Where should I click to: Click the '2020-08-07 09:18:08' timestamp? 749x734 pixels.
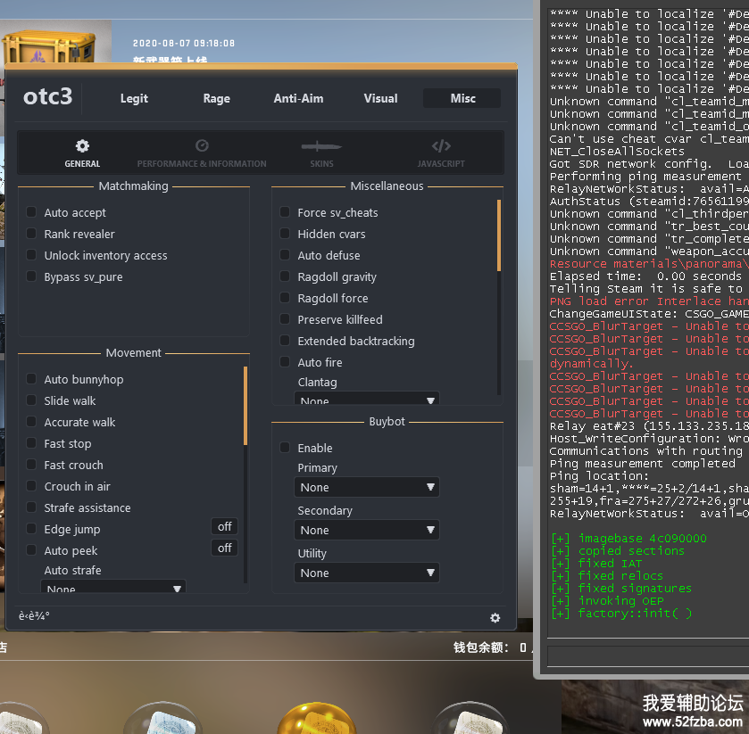(184, 43)
